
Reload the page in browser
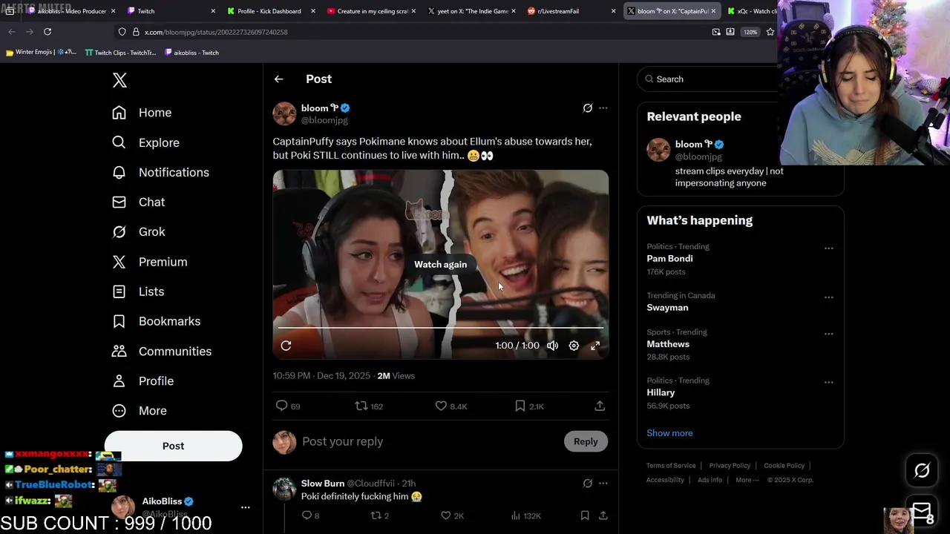[x=47, y=32]
